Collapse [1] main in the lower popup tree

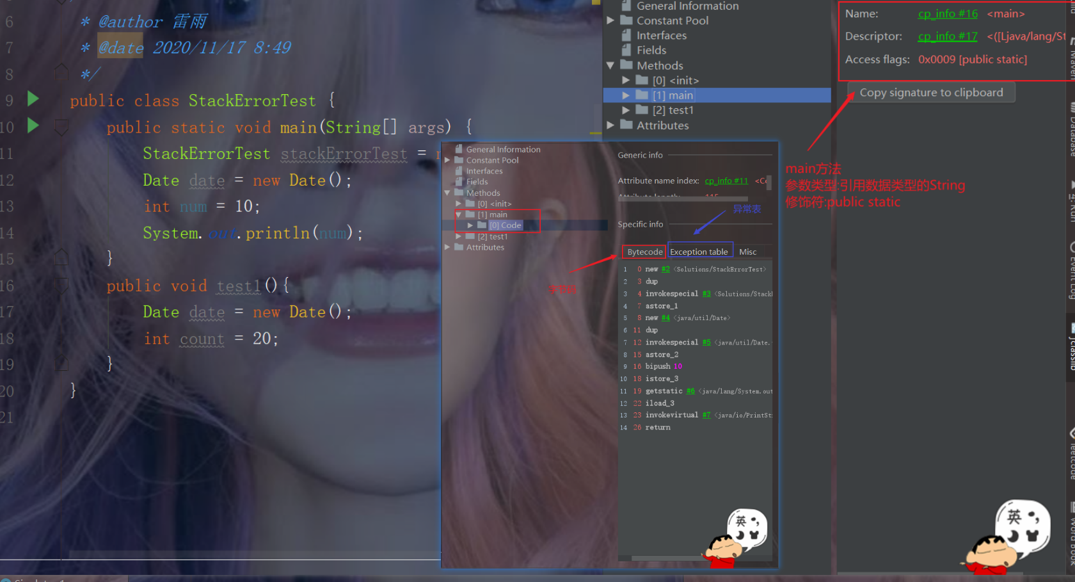point(458,214)
